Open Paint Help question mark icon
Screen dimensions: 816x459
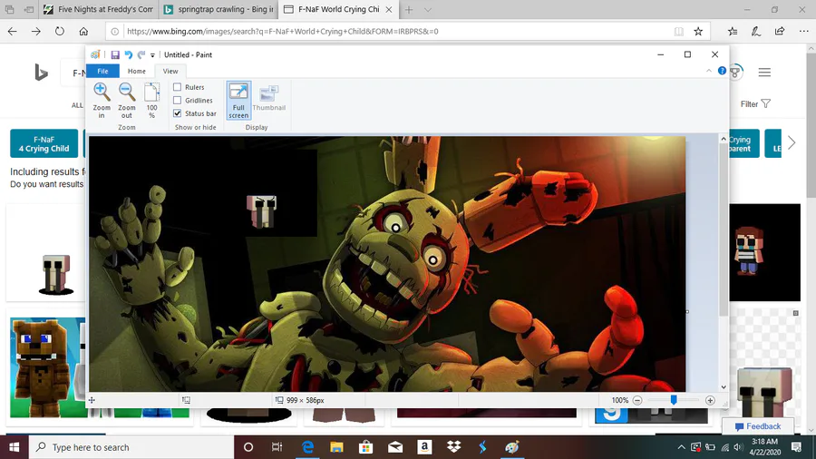coord(722,71)
